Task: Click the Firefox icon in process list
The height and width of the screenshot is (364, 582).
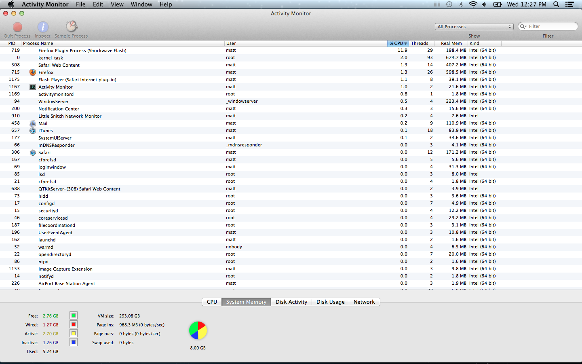Action: [x=33, y=72]
